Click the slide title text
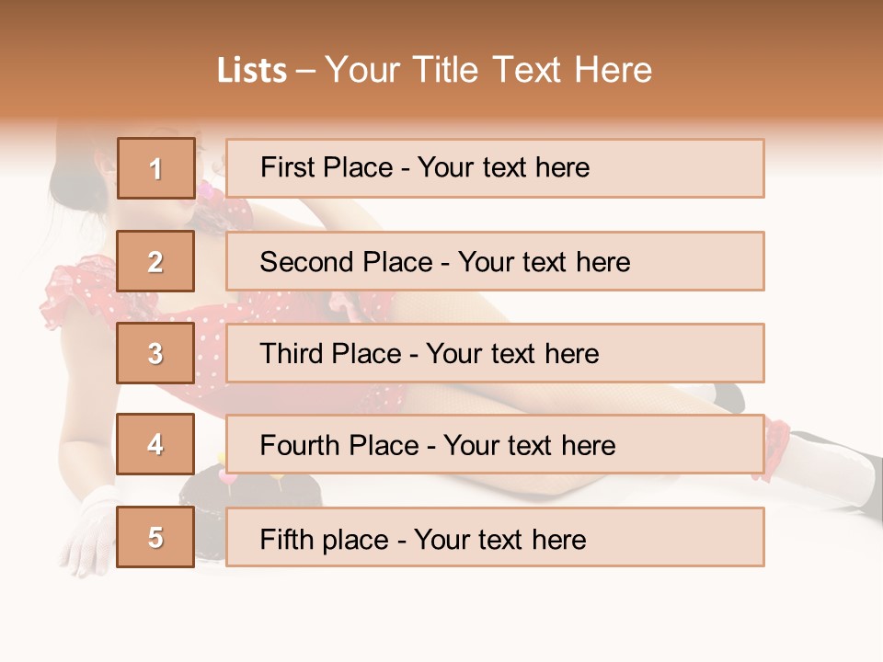883x662 pixels. [x=434, y=70]
